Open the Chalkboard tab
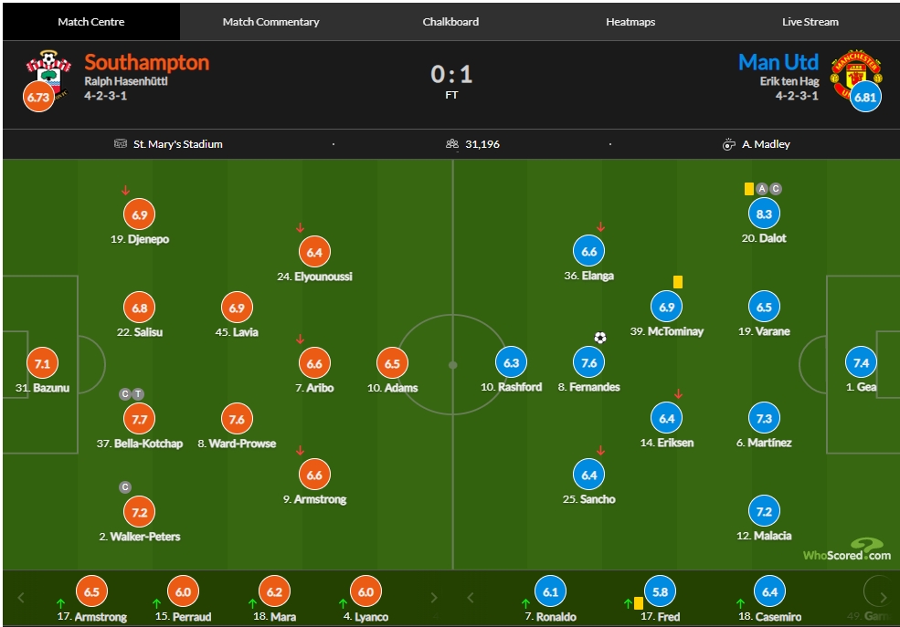900x627 pixels. click(450, 22)
